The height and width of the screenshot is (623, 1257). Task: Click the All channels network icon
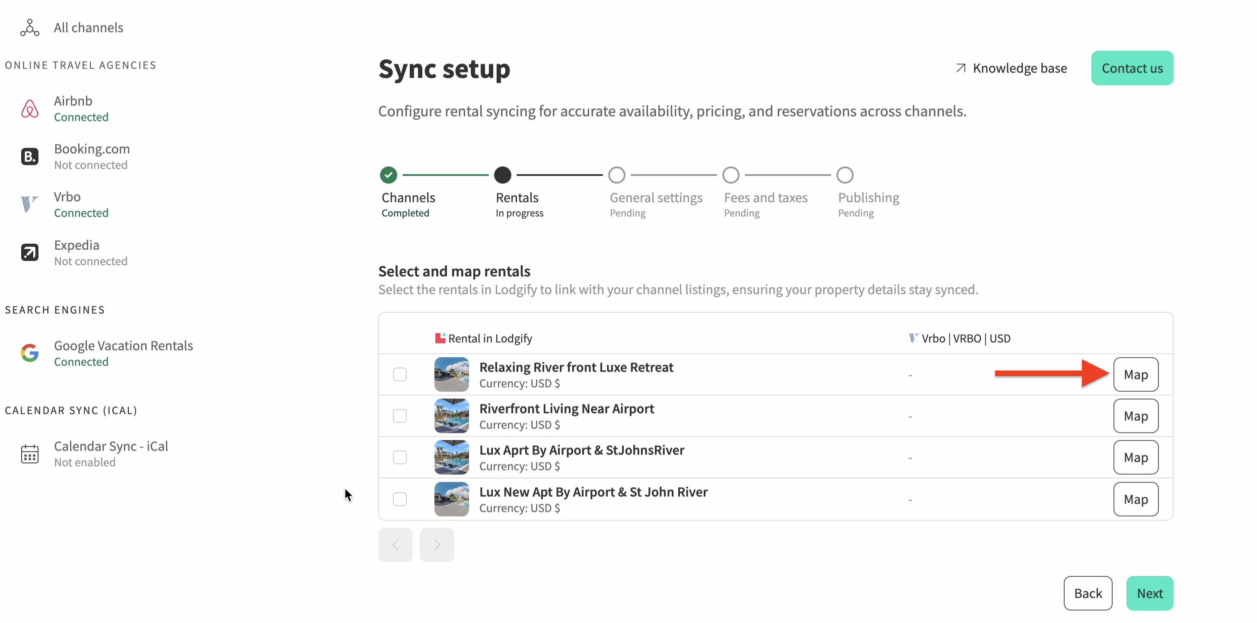(x=29, y=28)
